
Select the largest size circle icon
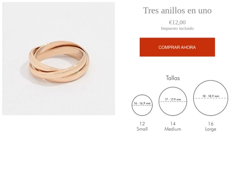211,98
